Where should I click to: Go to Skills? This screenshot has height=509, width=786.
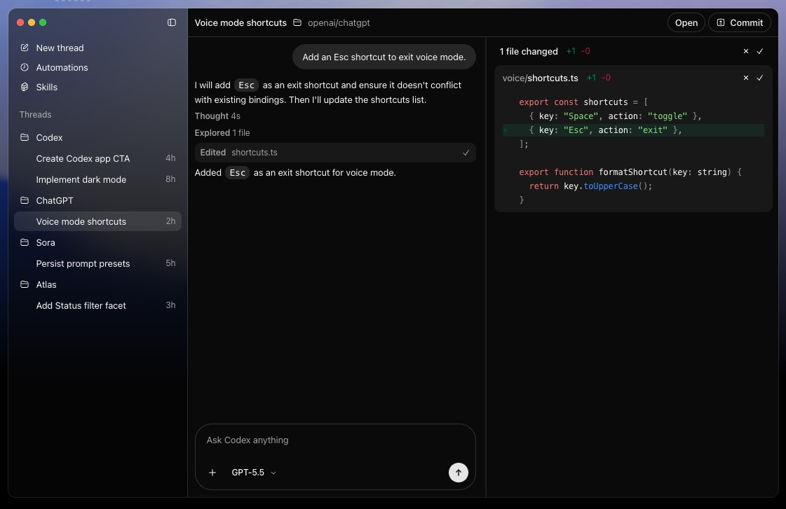pyautogui.click(x=46, y=87)
